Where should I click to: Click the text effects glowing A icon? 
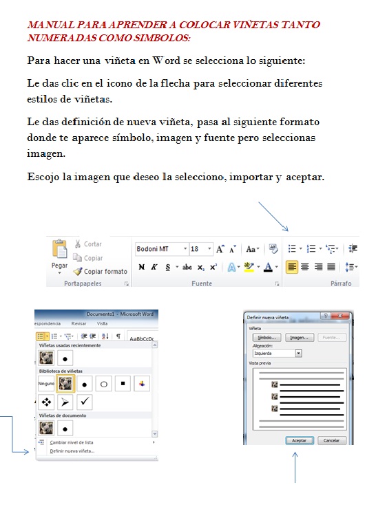click(x=231, y=267)
